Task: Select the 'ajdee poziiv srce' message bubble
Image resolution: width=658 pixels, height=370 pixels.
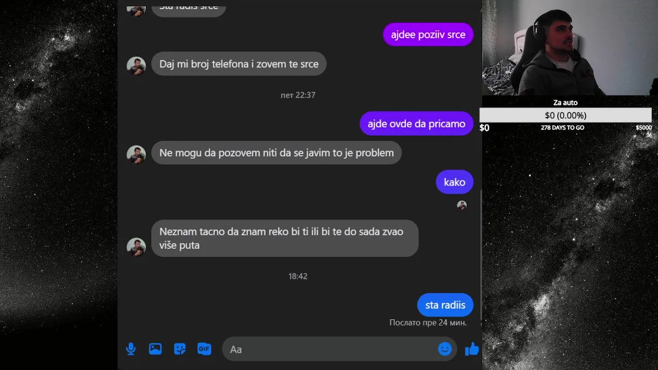Action: pos(428,34)
